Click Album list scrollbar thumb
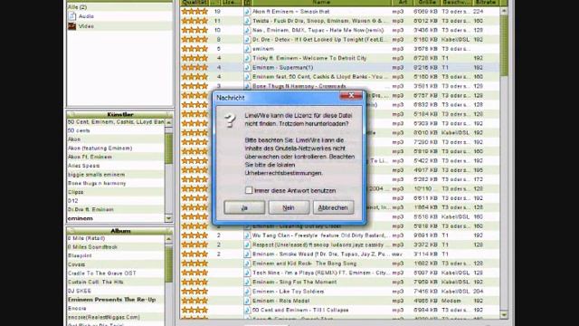579x326 pixels. 168,264
